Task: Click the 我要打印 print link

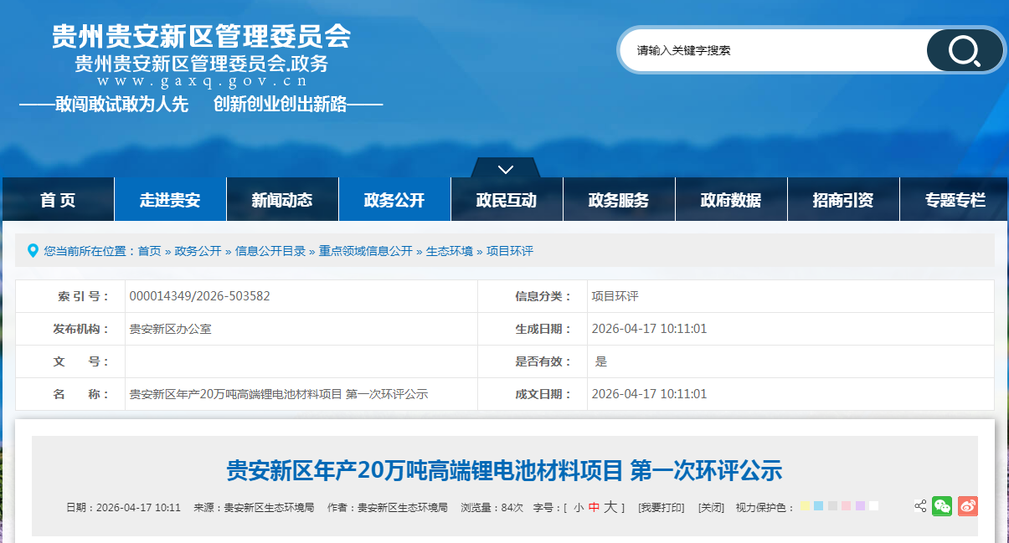Action: (662, 506)
